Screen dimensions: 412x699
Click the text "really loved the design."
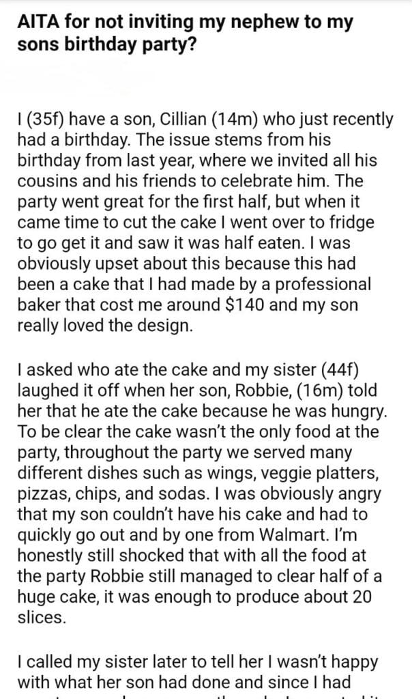[104, 326]
